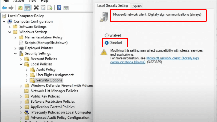Select the Enabled radio button
217x122 pixels.
[x=107, y=35]
